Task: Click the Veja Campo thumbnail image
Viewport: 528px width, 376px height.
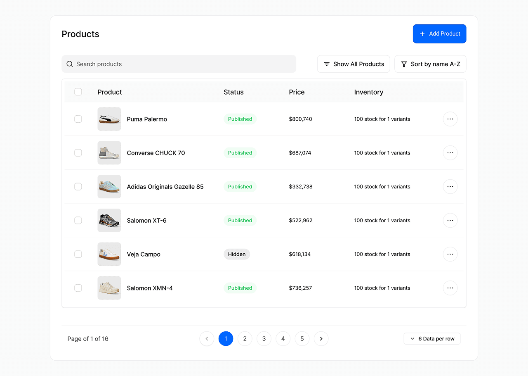Action: click(x=109, y=254)
